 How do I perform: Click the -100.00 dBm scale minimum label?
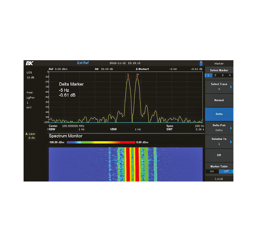(57, 142)
